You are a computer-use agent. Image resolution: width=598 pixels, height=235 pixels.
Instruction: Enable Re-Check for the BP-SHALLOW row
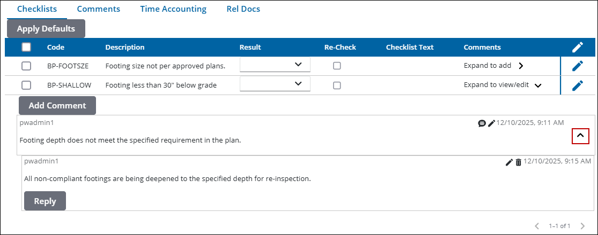(337, 85)
